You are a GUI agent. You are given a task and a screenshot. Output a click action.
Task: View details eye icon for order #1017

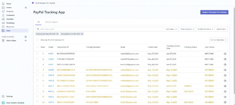tap(225, 86)
